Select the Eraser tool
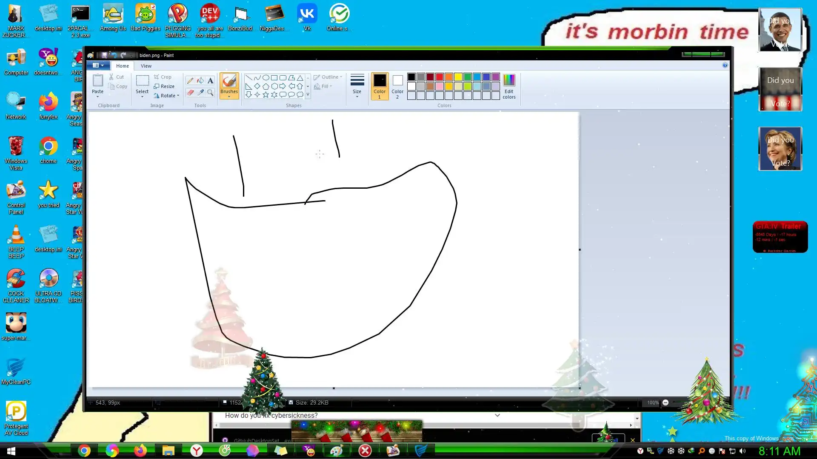The image size is (817, 459). click(190, 92)
